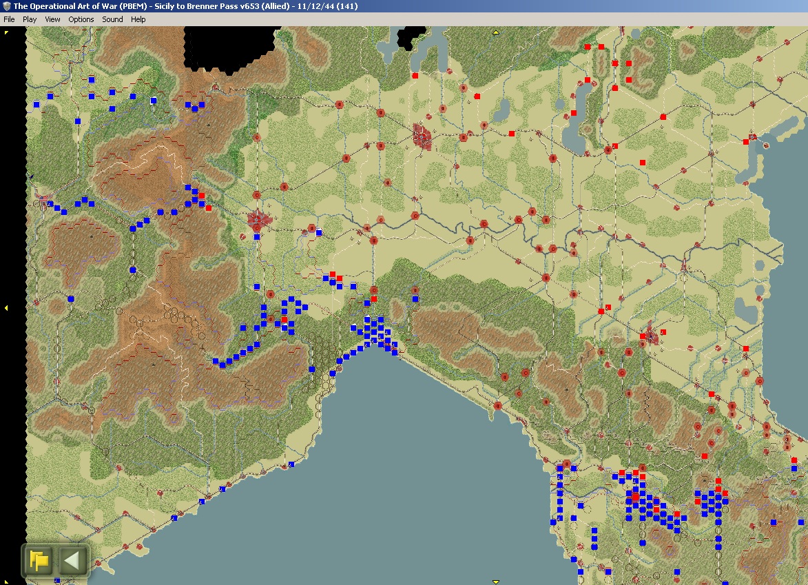The width and height of the screenshot is (808, 585).
Task: Open the Help menu
Action: pyautogui.click(x=138, y=19)
